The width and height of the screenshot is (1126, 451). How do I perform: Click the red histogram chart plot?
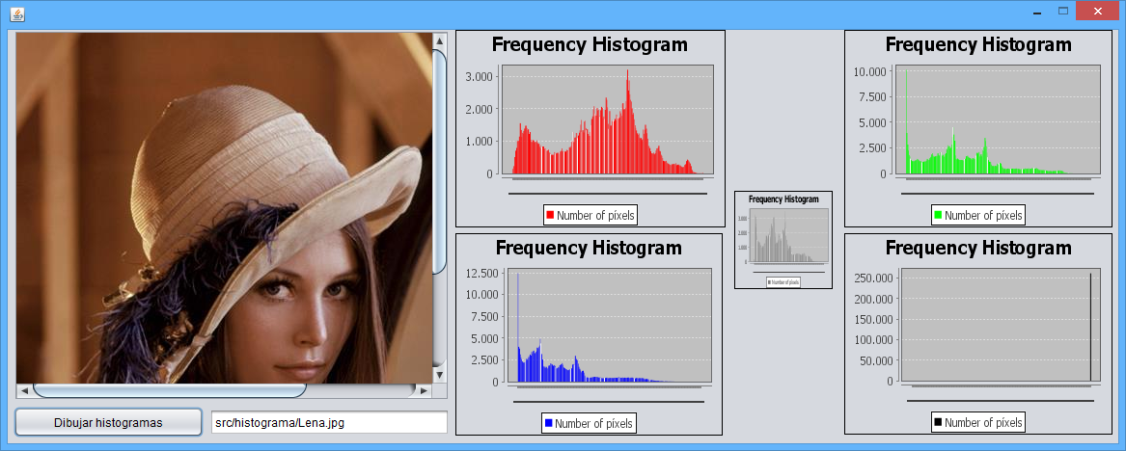click(x=608, y=119)
